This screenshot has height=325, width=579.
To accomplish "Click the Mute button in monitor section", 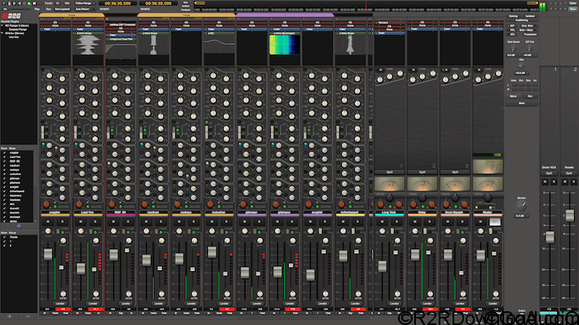I will tap(521, 103).
